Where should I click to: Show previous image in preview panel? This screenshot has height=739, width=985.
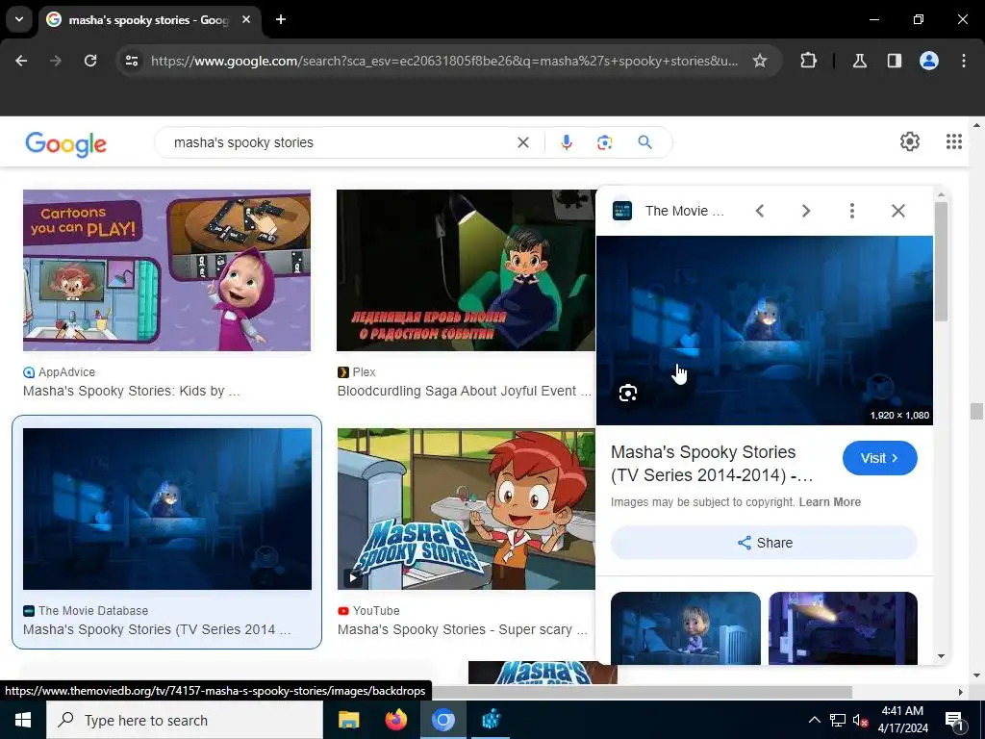(x=760, y=211)
